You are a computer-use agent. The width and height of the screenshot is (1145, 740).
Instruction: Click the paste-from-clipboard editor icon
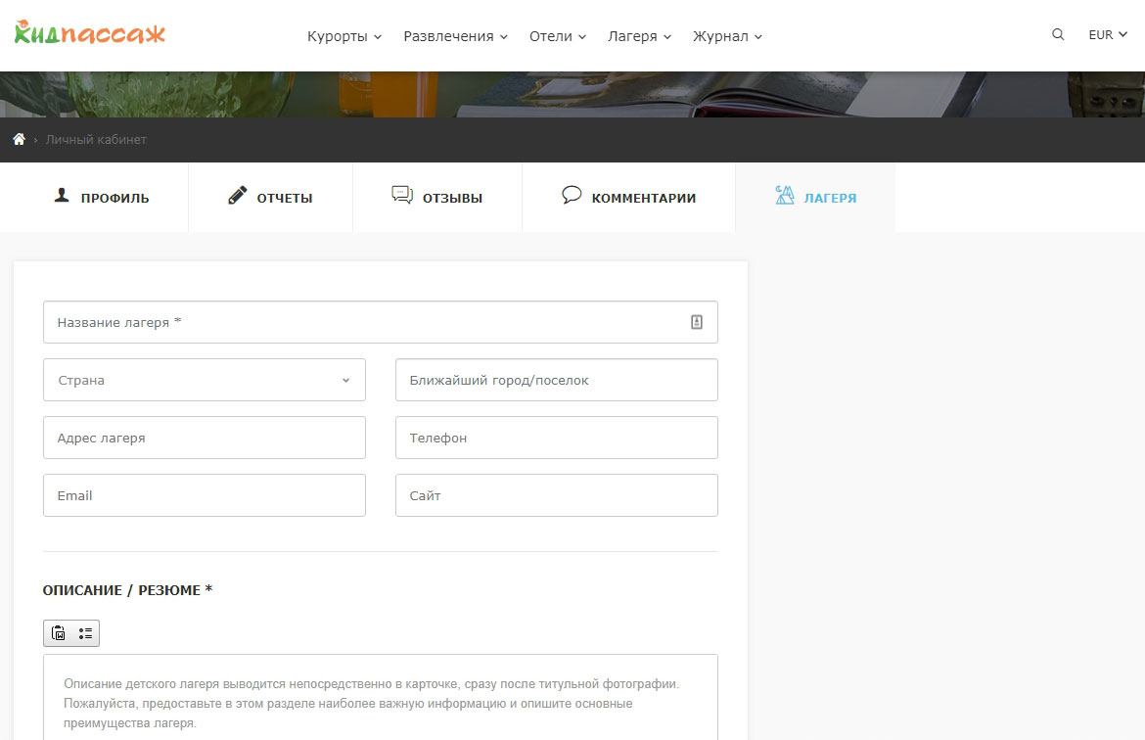point(59,633)
